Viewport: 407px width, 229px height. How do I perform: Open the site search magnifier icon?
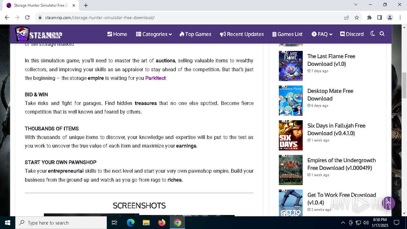pos(382,34)
